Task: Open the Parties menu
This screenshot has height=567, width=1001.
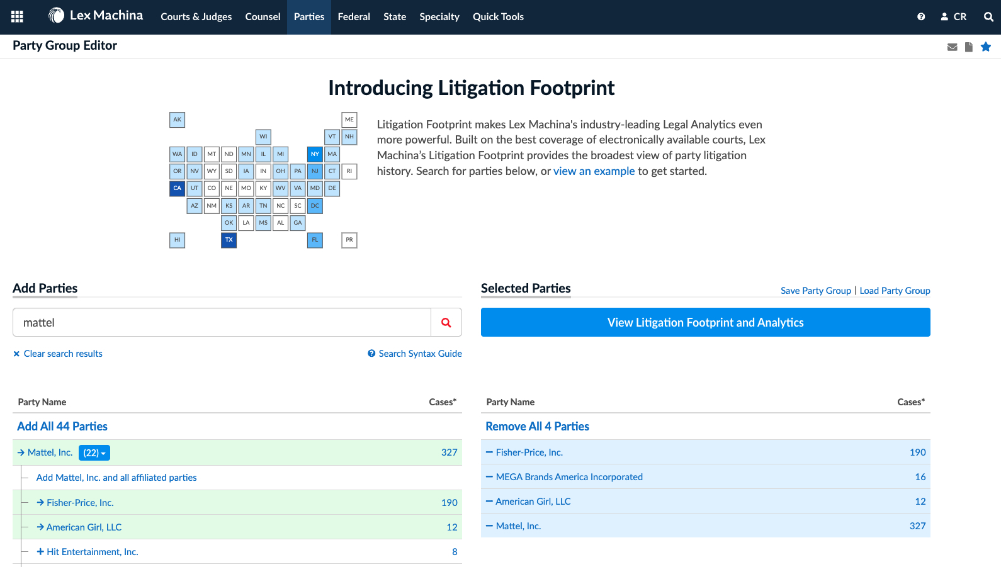Action: (x=309, y=17)
